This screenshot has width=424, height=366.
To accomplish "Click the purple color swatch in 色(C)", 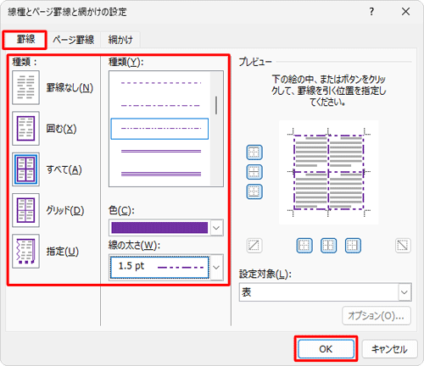I will coord(159,228).
